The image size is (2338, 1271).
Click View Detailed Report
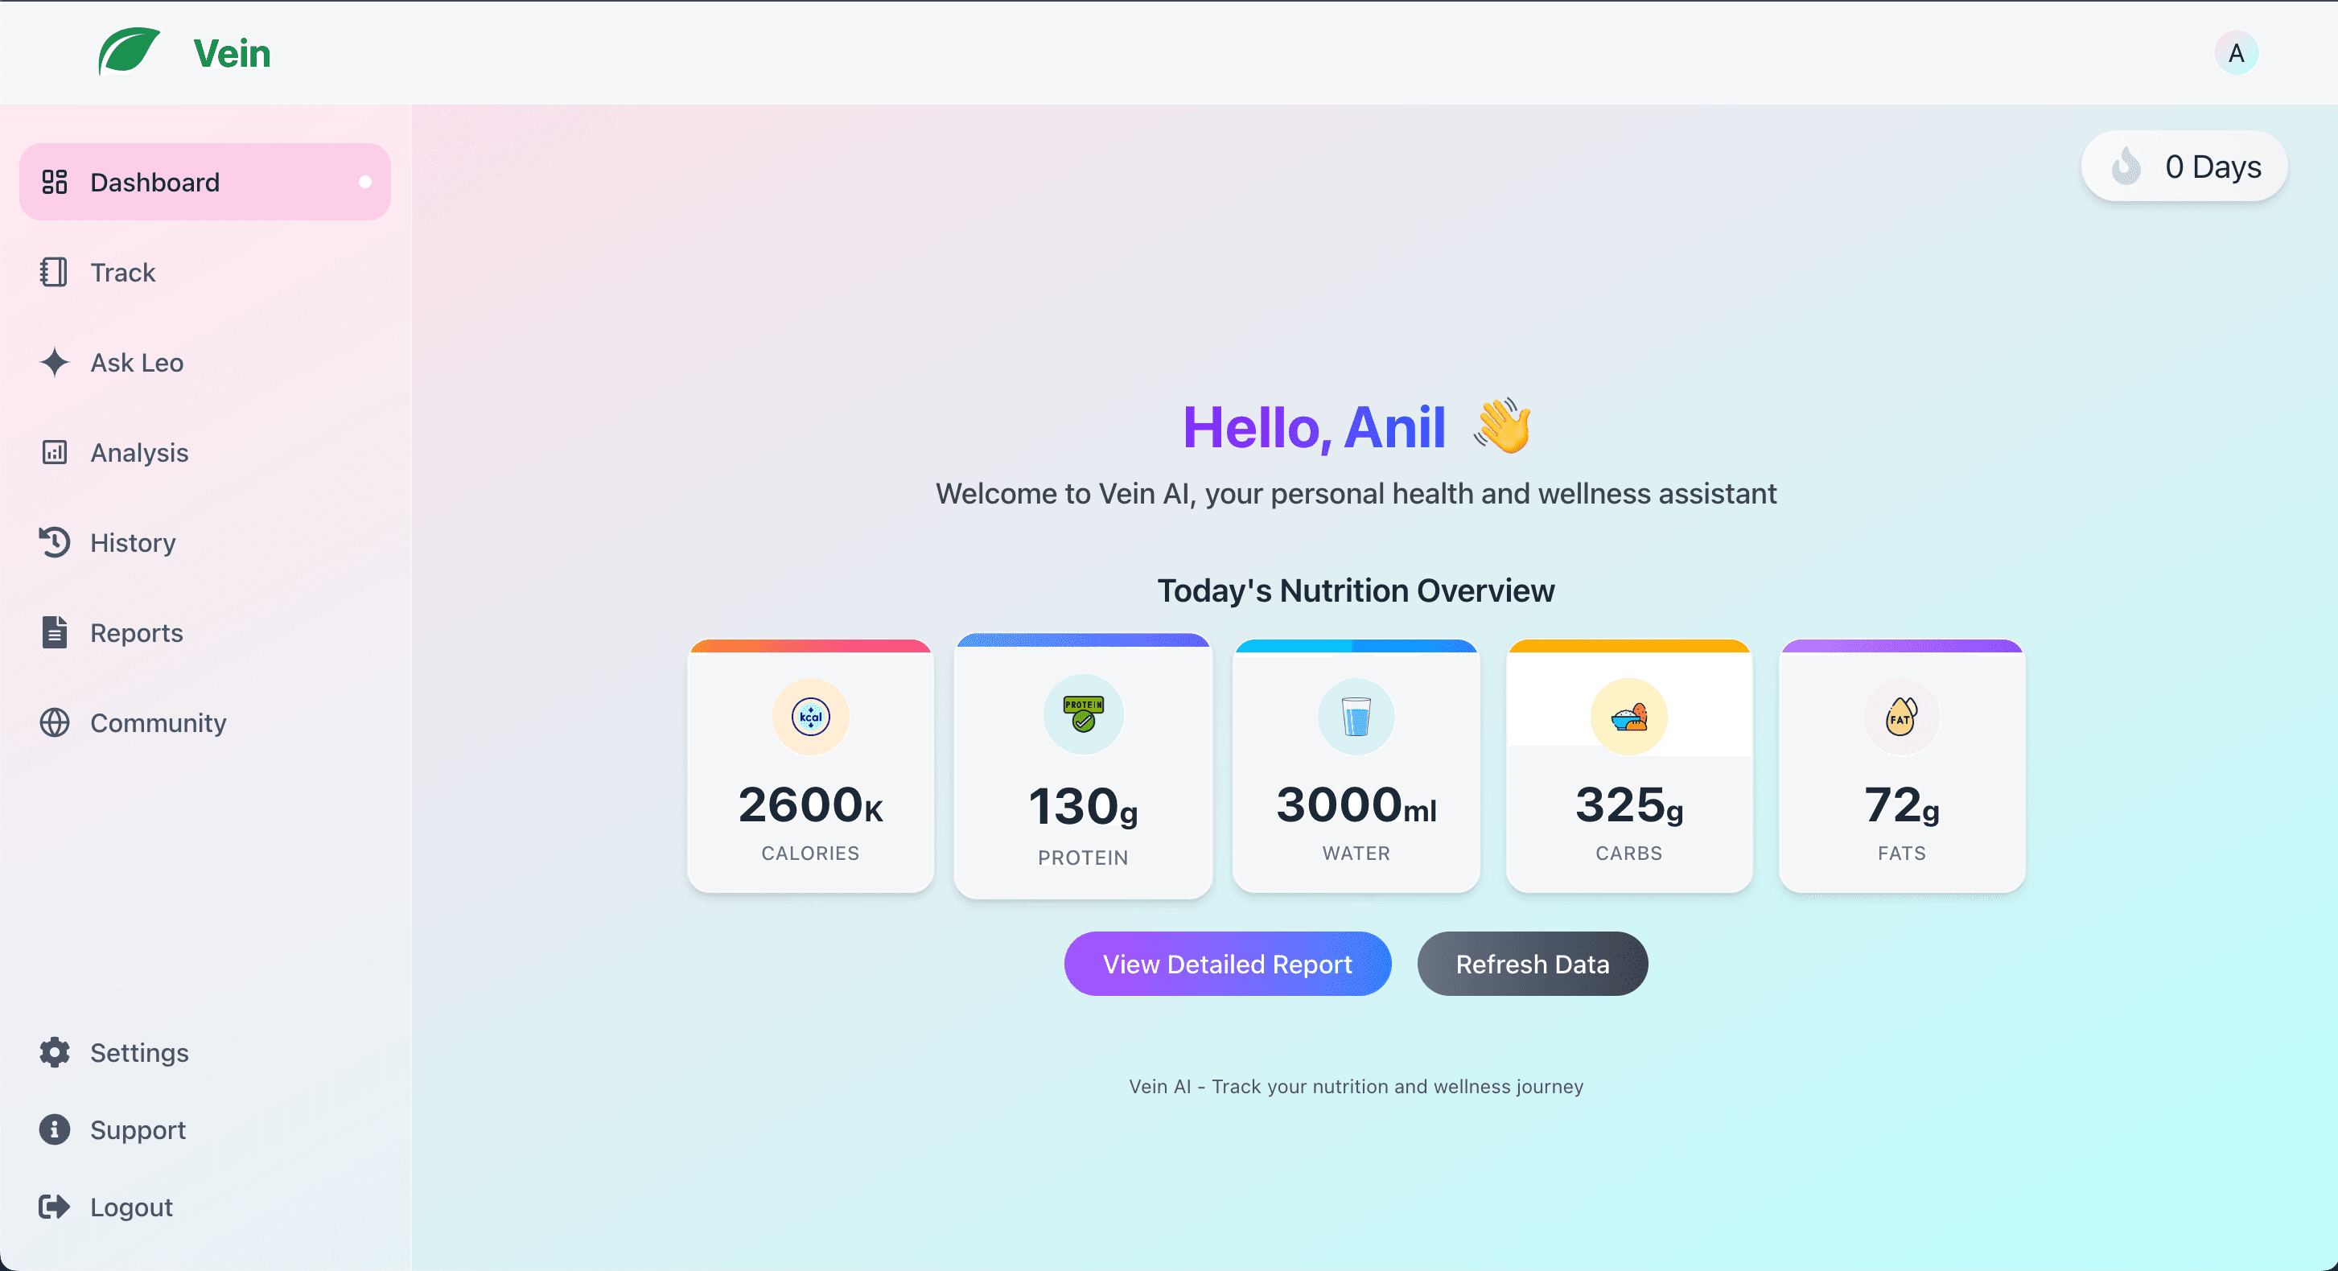1227,964
